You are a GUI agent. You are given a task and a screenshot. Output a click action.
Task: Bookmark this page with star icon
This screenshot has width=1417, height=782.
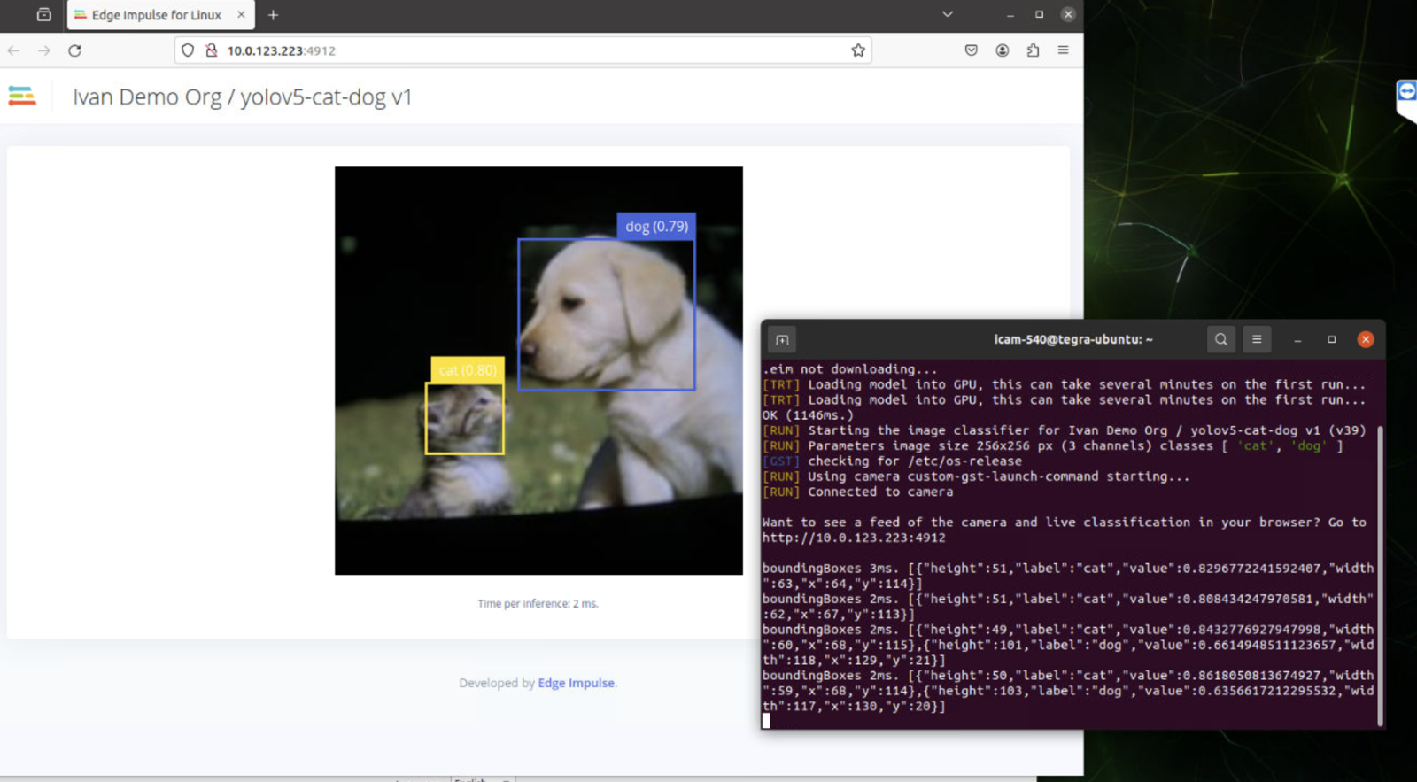[857, 50]
